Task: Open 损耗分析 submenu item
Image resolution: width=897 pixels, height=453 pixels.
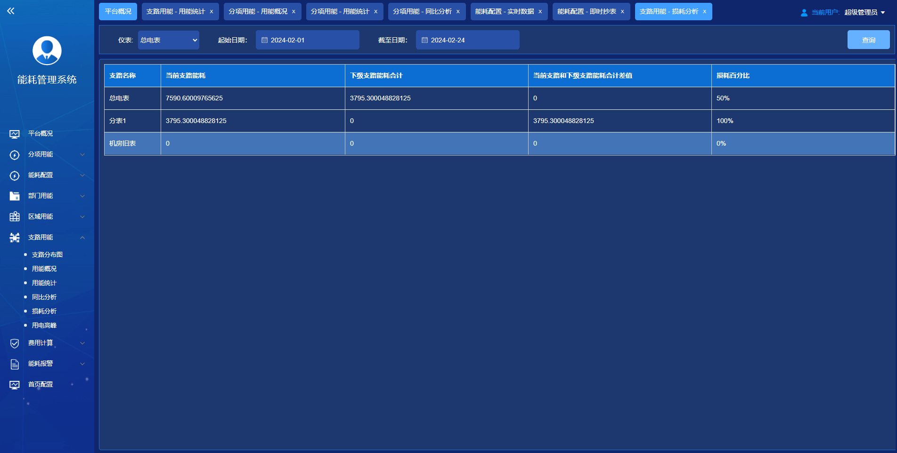Action: click(x=44, y=311)
